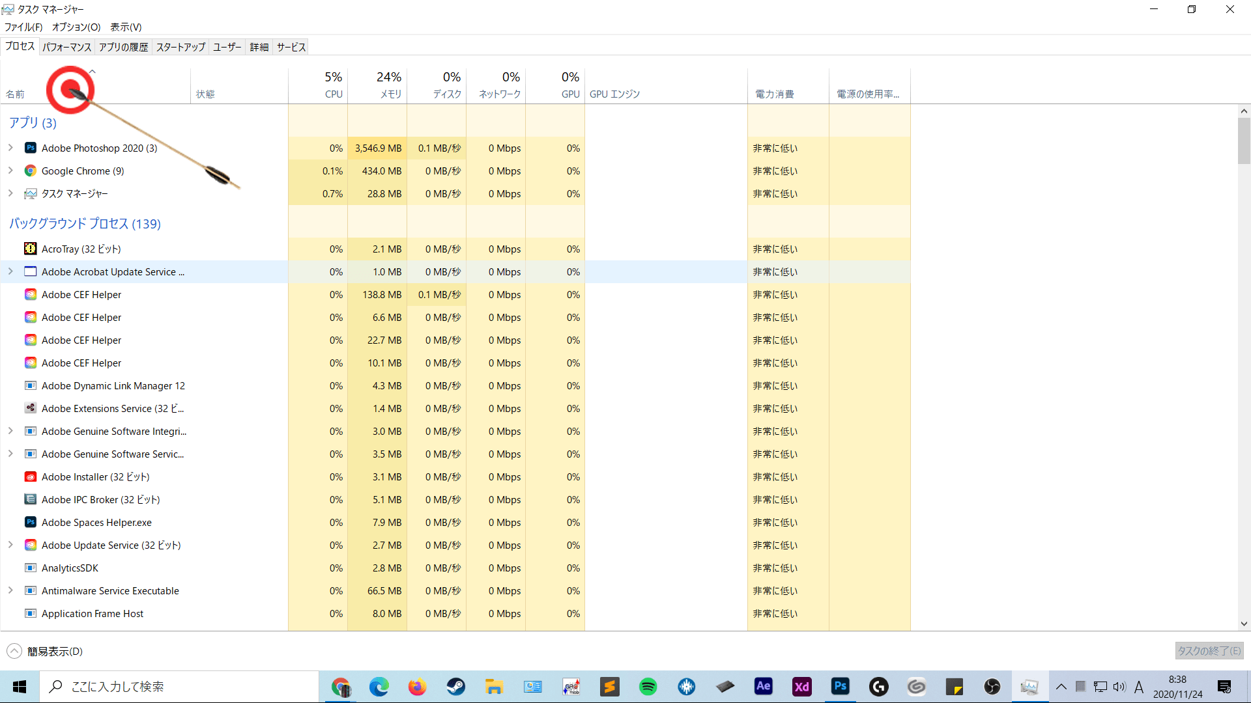
Task: Open Photoshop from the taskbar
Action: pyautogui.click(x=841, y=687)
